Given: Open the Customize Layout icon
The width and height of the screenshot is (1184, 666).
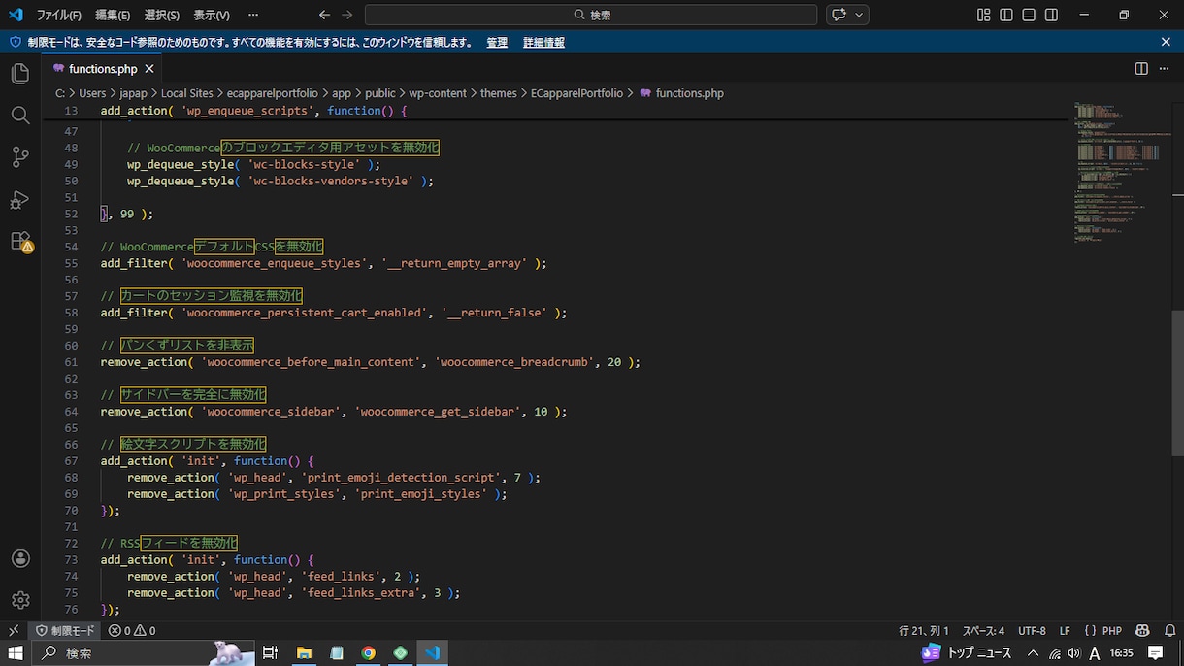Looking at the screenshot, I should [x=984, y=15].
